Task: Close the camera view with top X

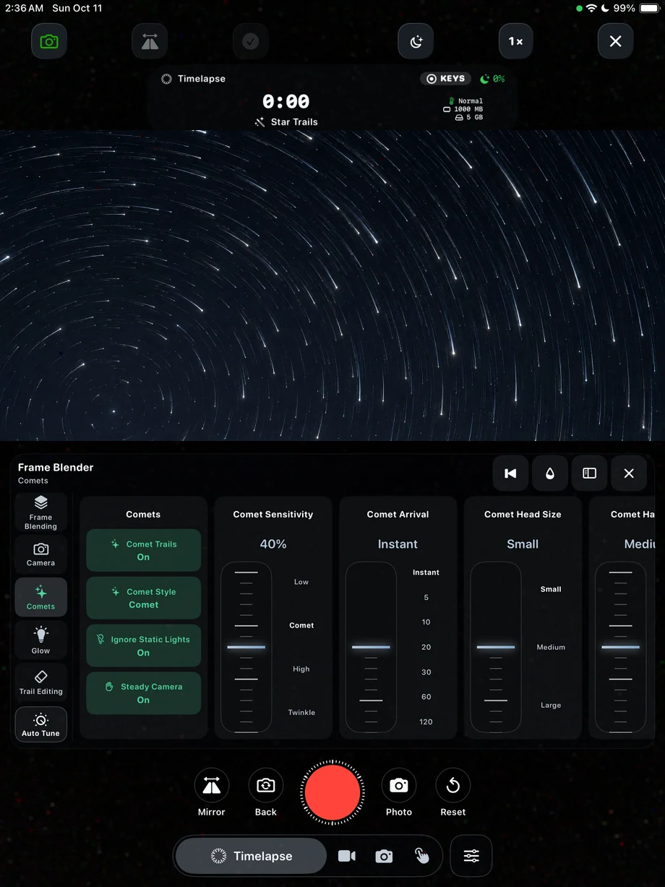Action: tap(616, 41)
